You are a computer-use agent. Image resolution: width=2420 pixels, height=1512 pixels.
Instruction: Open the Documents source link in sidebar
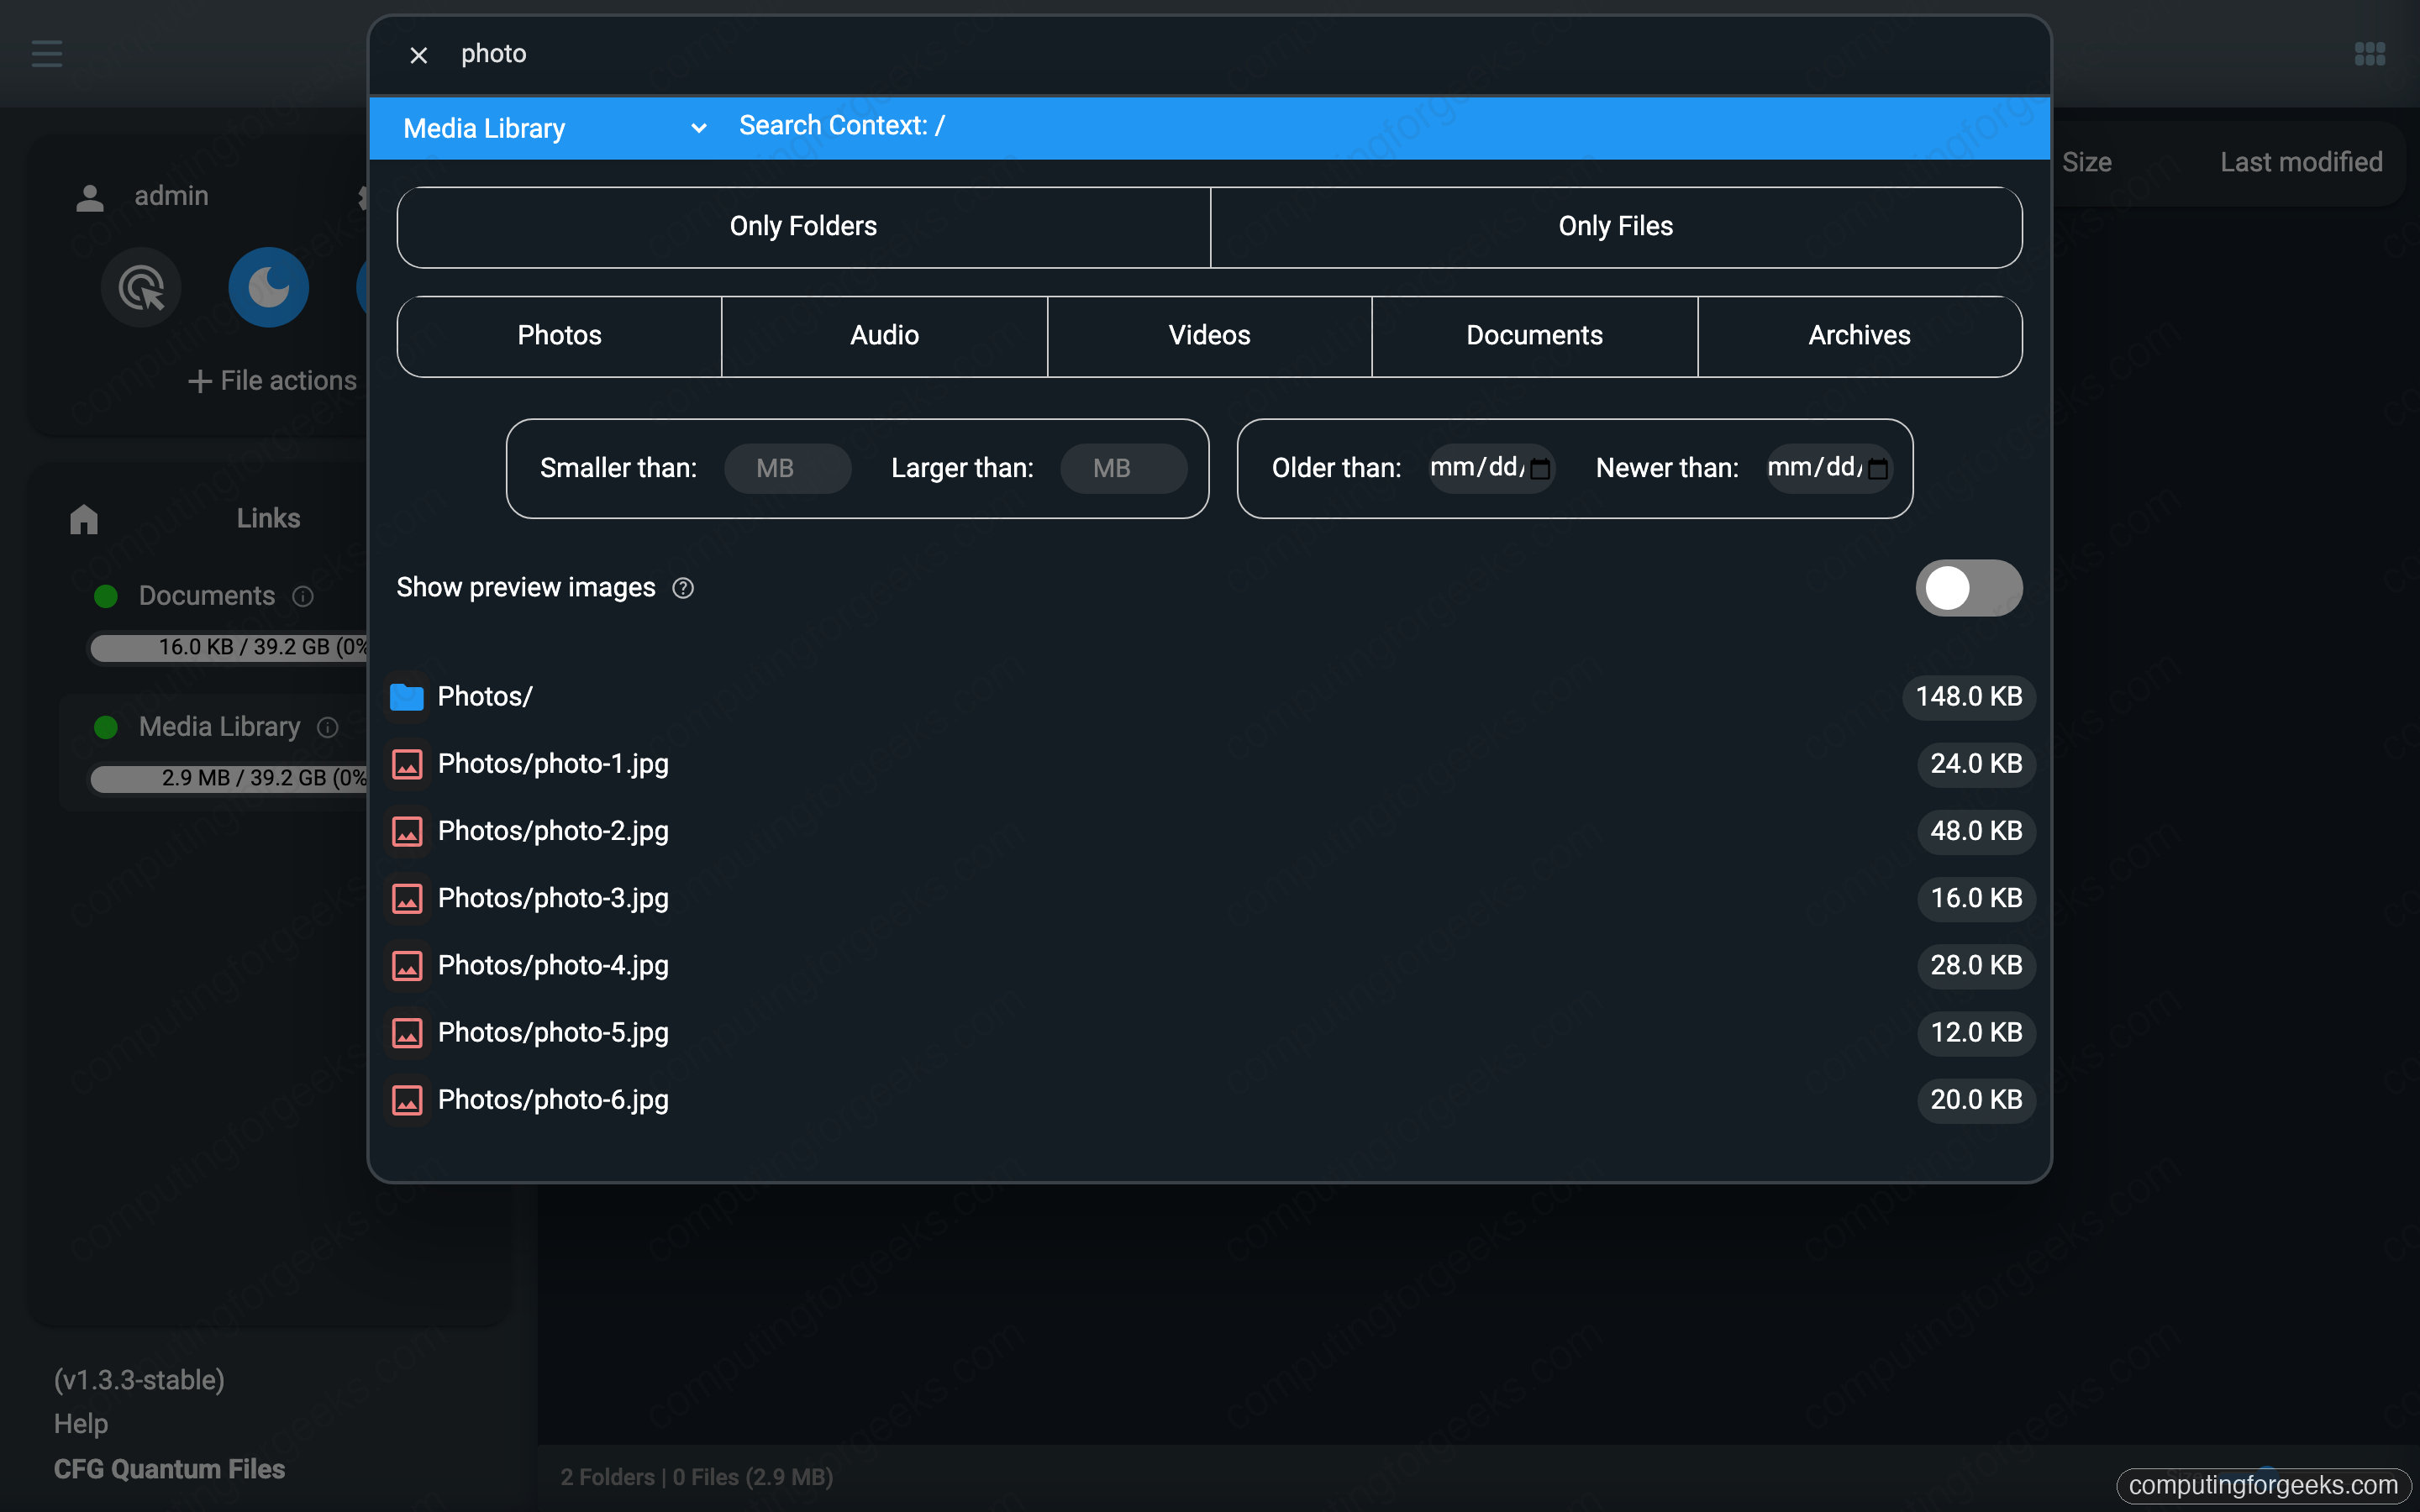206,596
